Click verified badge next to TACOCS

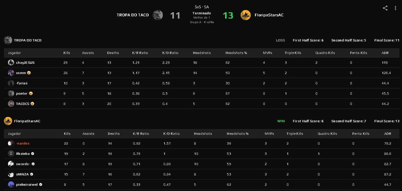tap(32, 104)
